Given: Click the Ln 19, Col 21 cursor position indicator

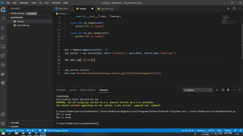Looking at the screenshot, I should pyautogui.click(x=188, y=130).
